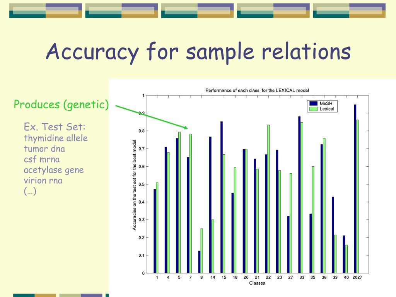Click the text "Ex. Test Set:"
The height and width of the screenshot is (297, 396).
(55, 126)
